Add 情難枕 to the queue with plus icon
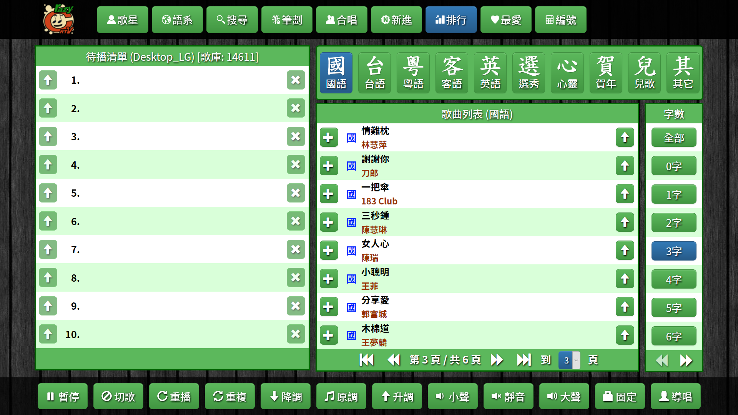The width and height of the screenshot is (738, 415). pyautogui.click(x=329, y=138)
